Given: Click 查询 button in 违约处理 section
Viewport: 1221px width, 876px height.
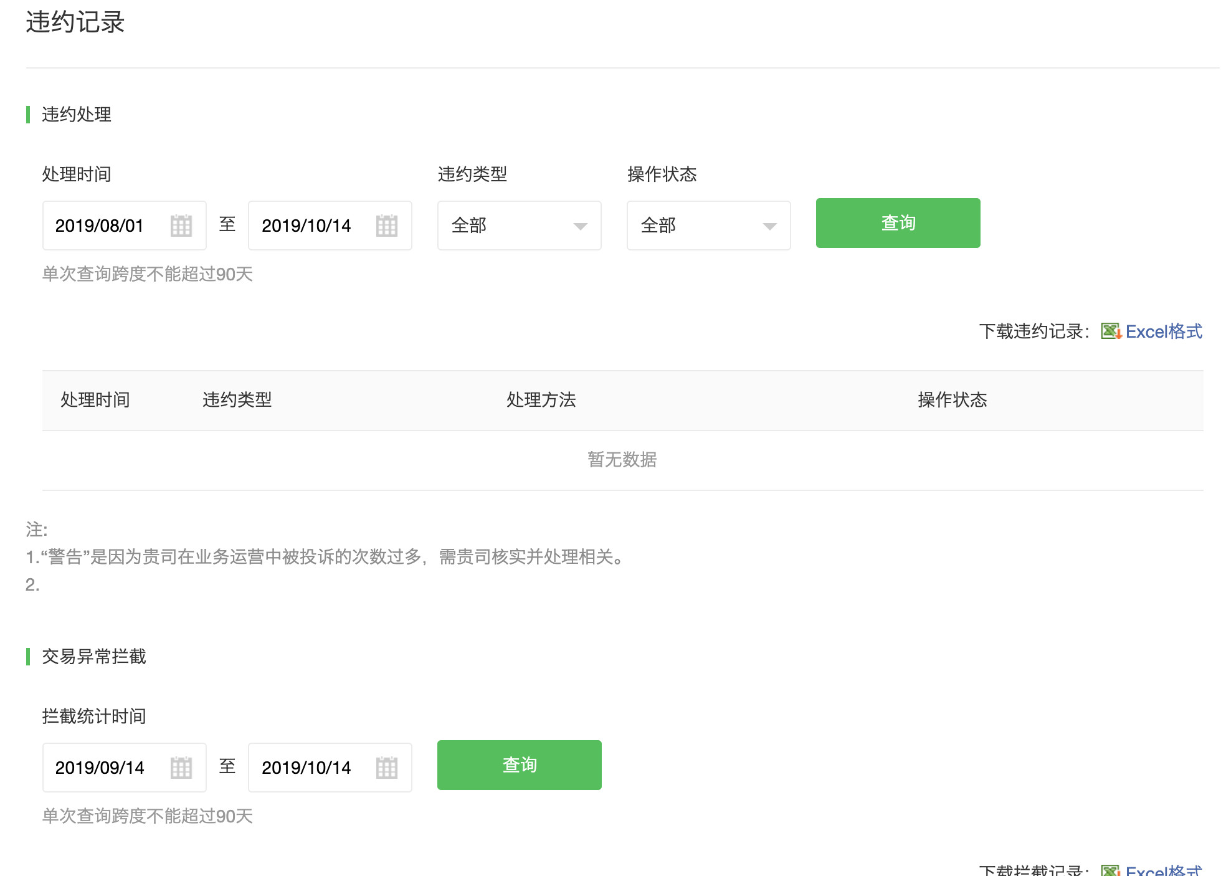Looking at the screenshot, I should click(x=898, y=223).
